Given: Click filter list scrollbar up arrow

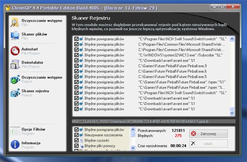Looking at the screenshot, I should 133,130.
